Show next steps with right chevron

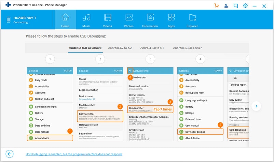click(256, 106)
